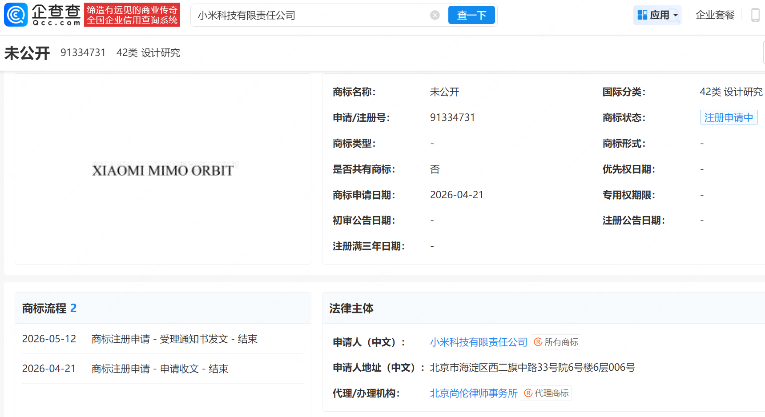The width and height of the screenshot is (765, 417).
Task: Open the 应用 grid menu
Action: [657, 15]
